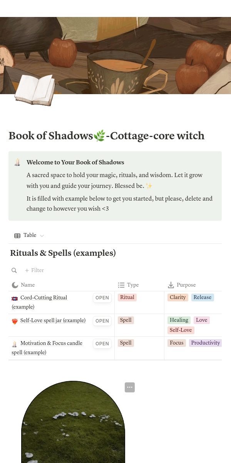231x463 pixels.
Task: Click the download-arrow icon beside the Purpose header
Action: coord(171,285)
